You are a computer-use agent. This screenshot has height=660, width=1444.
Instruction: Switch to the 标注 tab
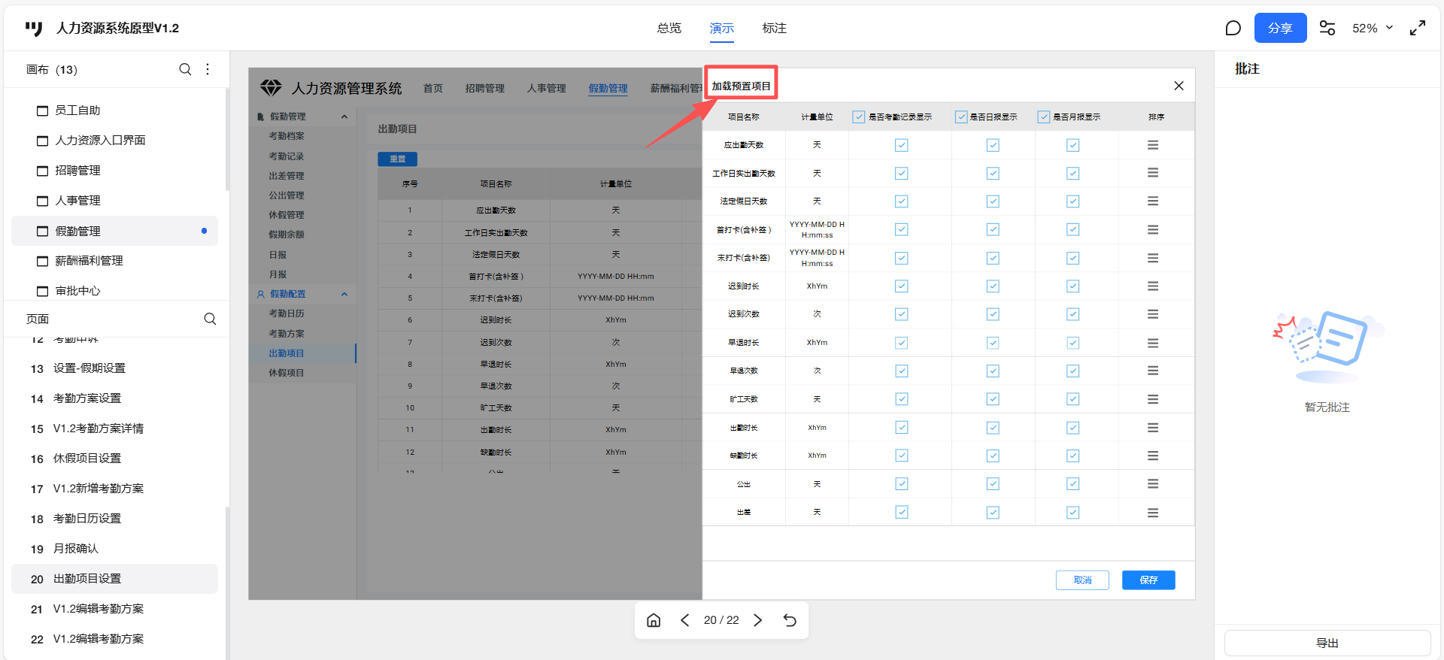click(x=774, y=28)
